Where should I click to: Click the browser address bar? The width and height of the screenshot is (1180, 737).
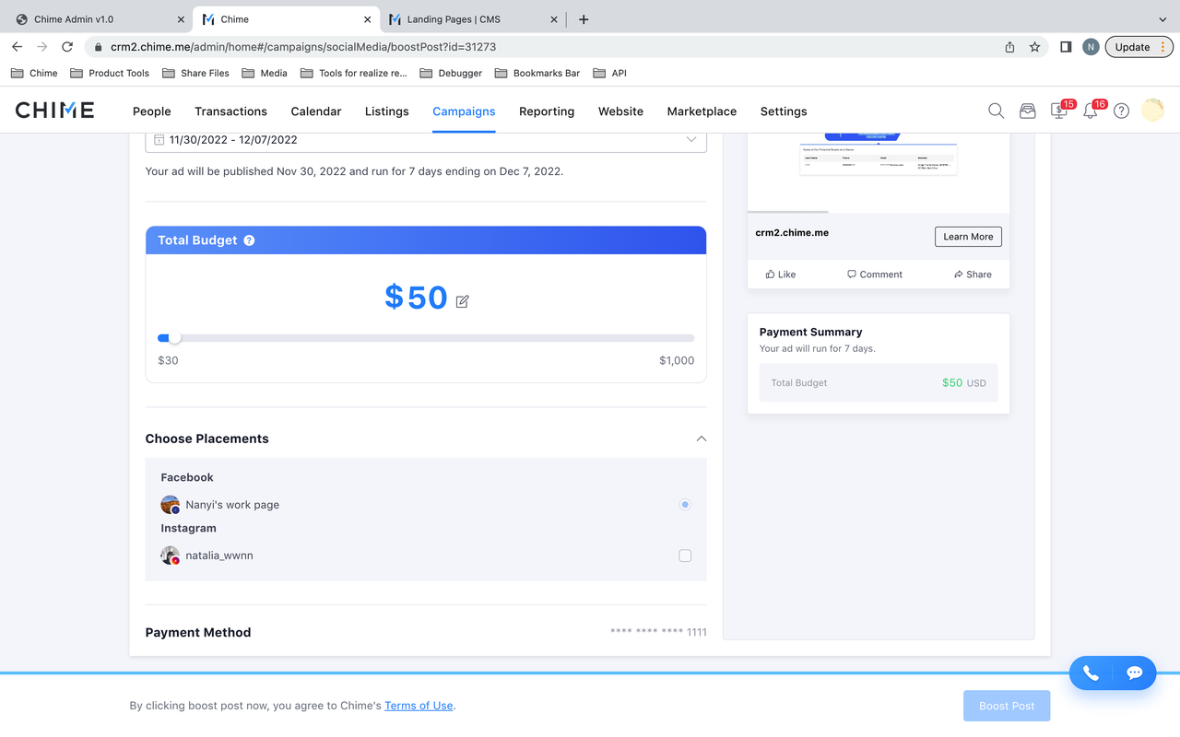coord(553,47)
